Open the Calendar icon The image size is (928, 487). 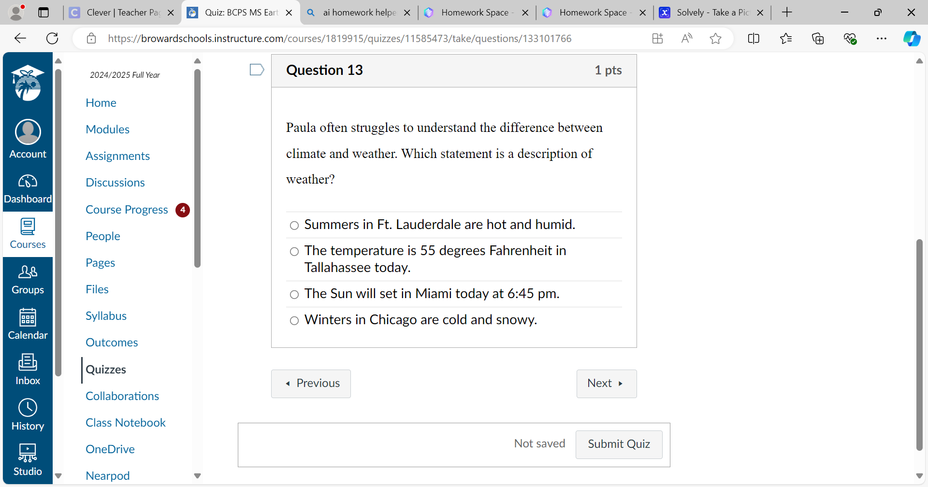[x=28, y=324]
